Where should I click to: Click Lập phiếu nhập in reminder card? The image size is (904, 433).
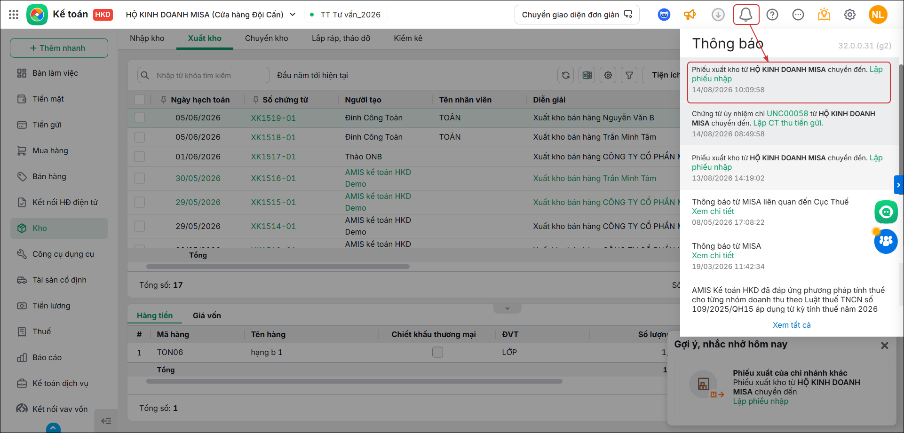[x=761, y=401]
